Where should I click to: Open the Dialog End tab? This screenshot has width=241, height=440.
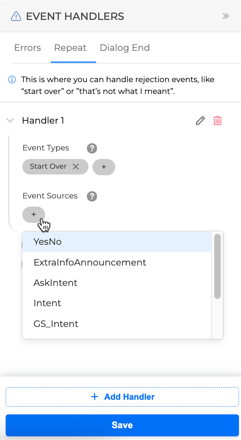point(125,48)
